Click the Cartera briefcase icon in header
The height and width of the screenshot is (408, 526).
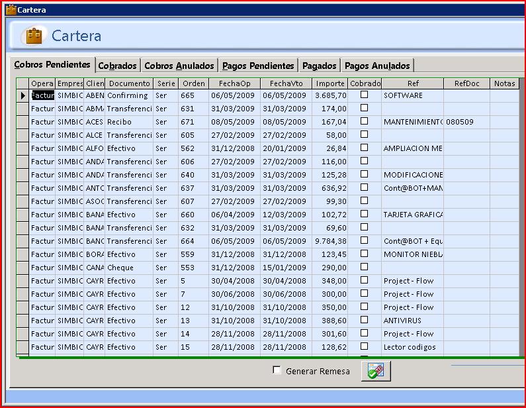pos(34,36)
